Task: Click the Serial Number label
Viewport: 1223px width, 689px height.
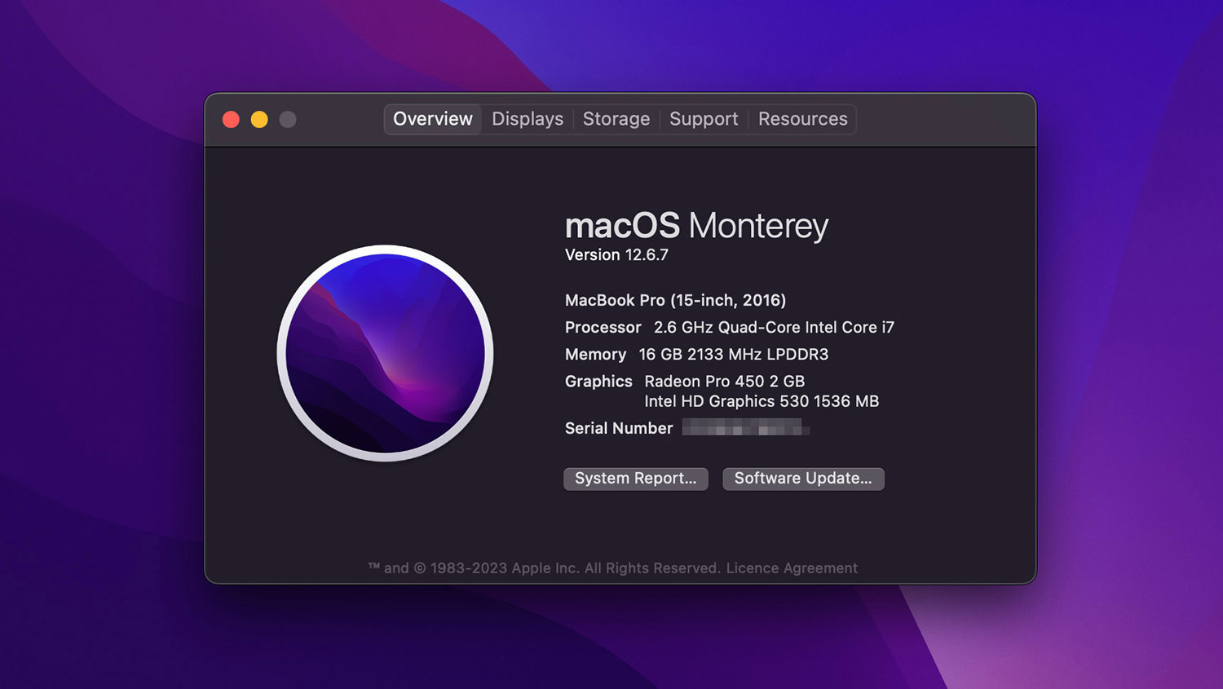Action: point(619,428)
